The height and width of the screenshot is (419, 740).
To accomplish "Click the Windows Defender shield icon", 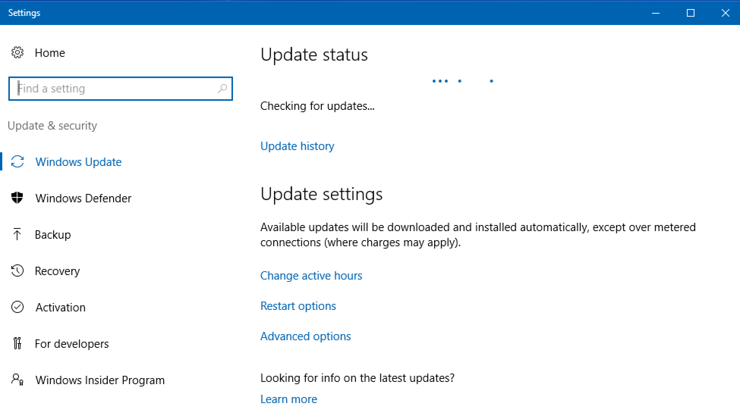I will point(17,198).
